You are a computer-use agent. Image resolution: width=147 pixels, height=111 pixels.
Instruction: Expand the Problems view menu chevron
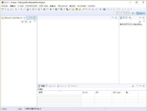137,86
